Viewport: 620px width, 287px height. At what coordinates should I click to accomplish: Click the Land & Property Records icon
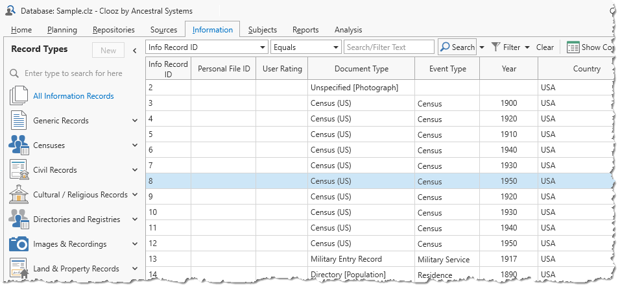click(18, 268)
